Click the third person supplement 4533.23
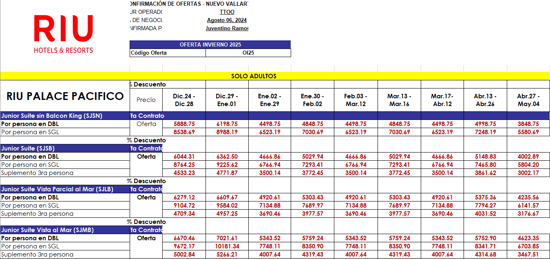The width and height of the screenshot is (550, 259). point(184,173)
